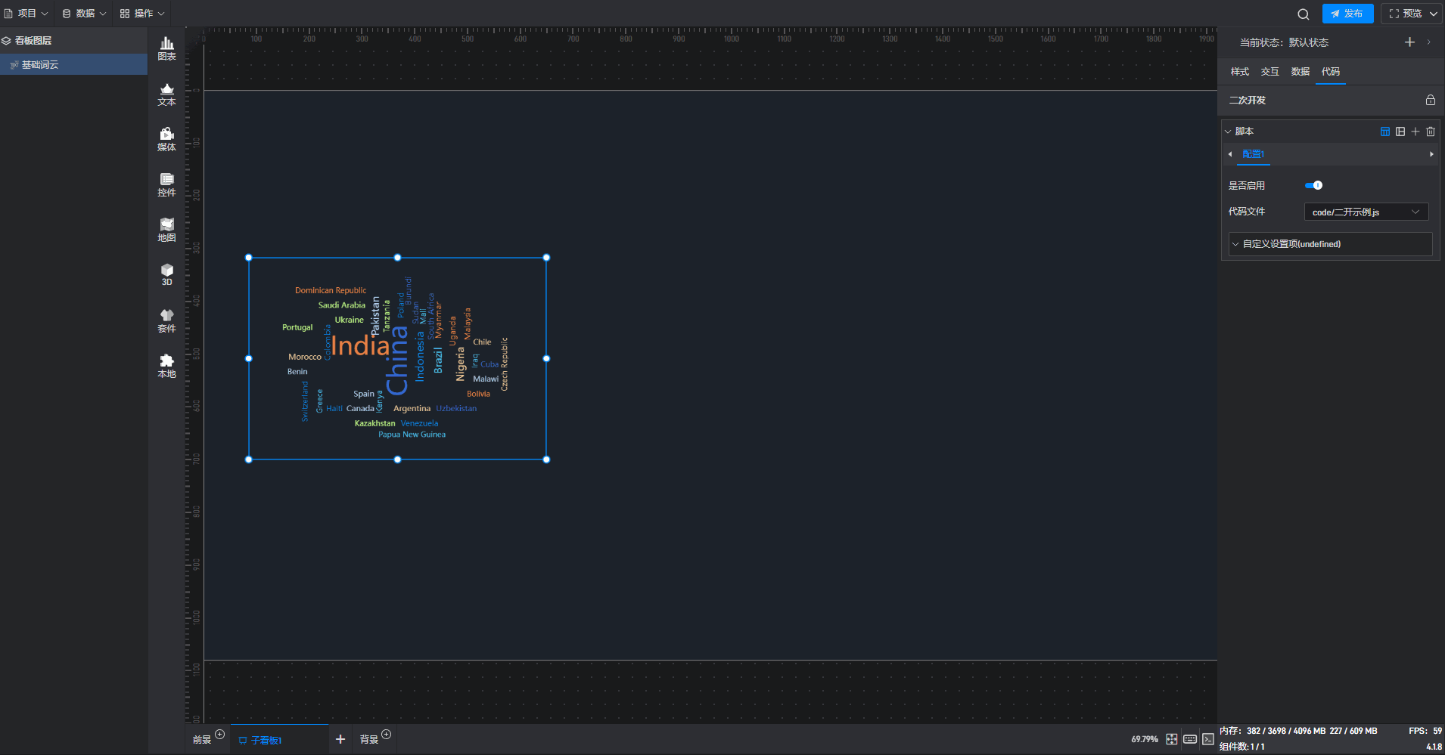The height and width of the screenshot is (755, 1445).
Task: Click the fit-to-screen canvas icon
Action: 1171,739
